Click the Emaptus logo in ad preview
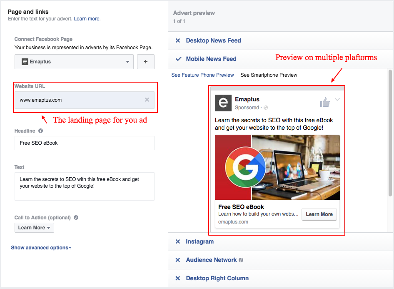The image size is (394, 289). (x=223, y=103)
